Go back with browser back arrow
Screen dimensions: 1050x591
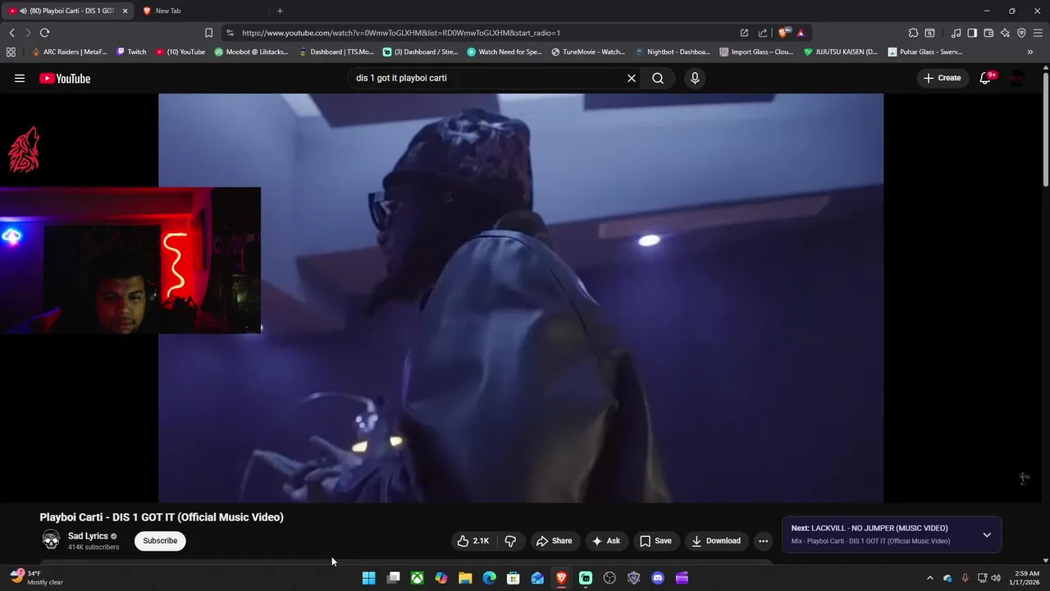(11, 33)
